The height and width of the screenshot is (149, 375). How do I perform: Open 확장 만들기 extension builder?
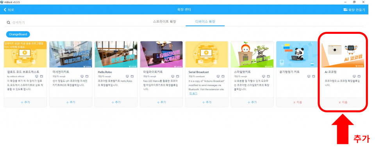pyautogui.click(x=354, y=10)
